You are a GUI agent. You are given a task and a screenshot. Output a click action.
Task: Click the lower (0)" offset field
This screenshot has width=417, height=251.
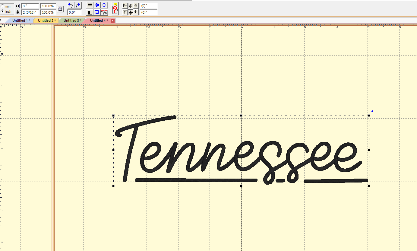click(x=149, y=12)
